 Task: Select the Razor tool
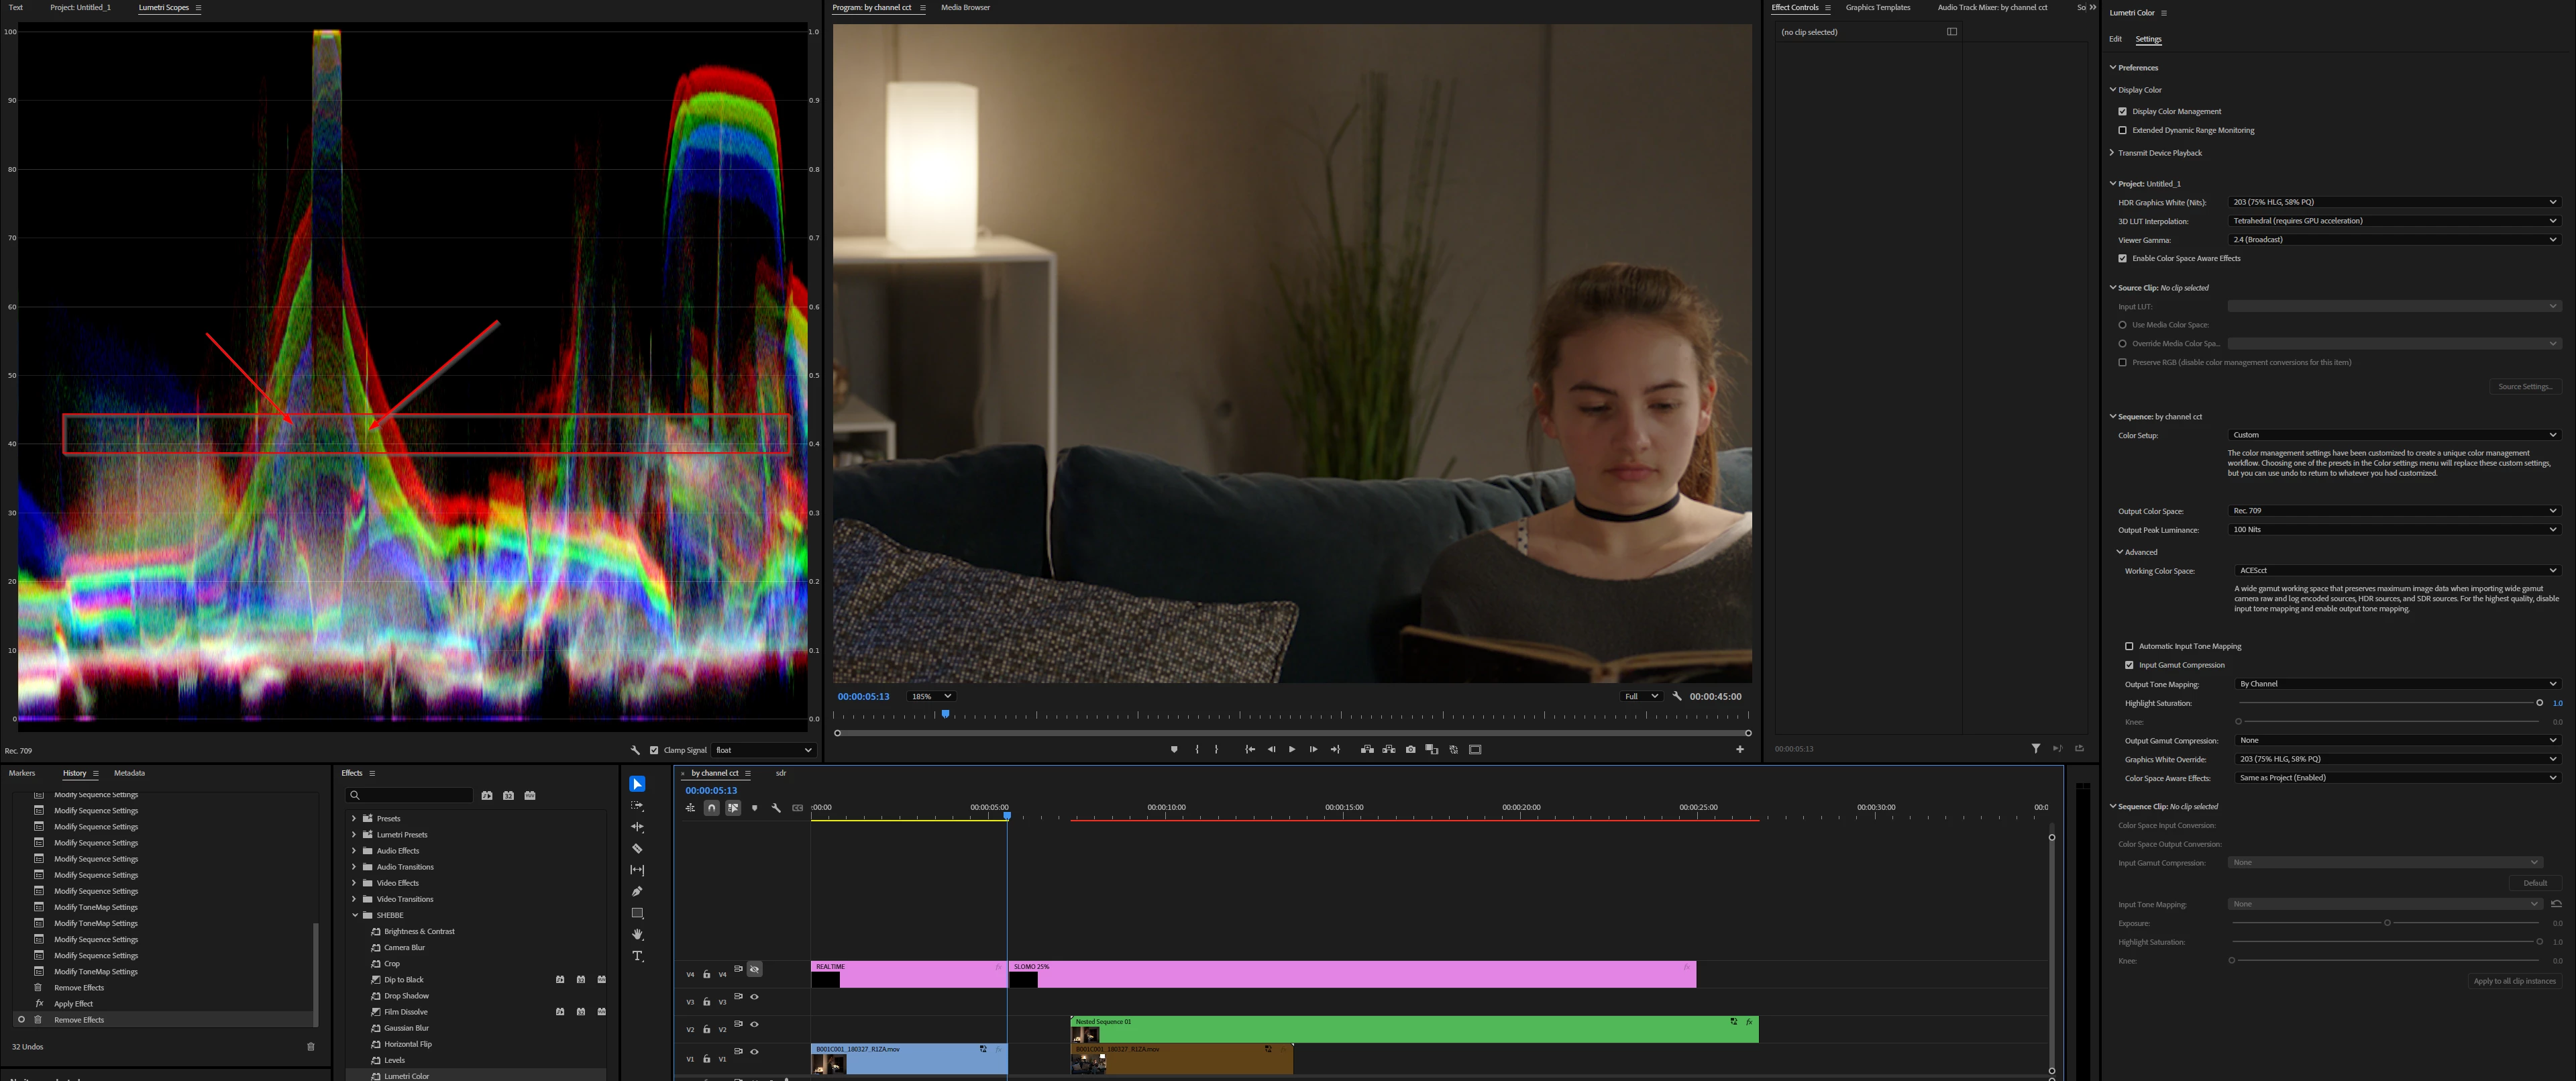tap(637, 848)
